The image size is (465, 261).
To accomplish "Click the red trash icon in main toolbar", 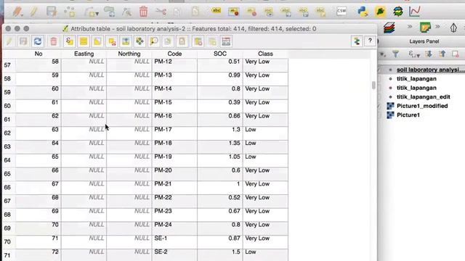I will pos(144,12).
